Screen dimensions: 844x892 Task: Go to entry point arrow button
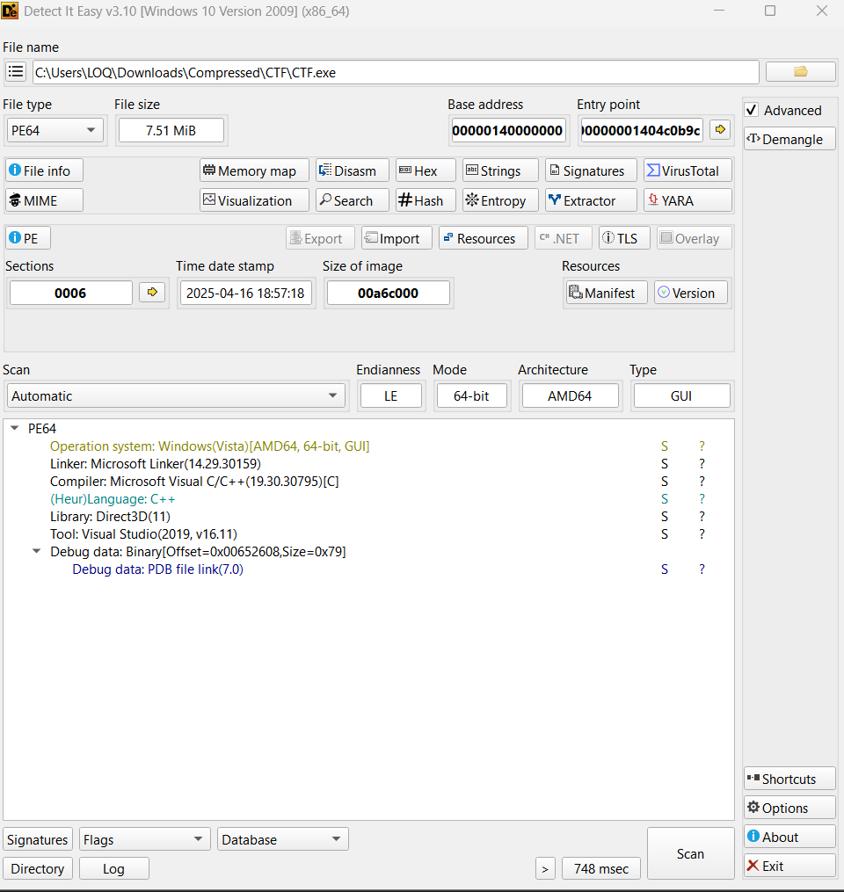tap(720, 130)
